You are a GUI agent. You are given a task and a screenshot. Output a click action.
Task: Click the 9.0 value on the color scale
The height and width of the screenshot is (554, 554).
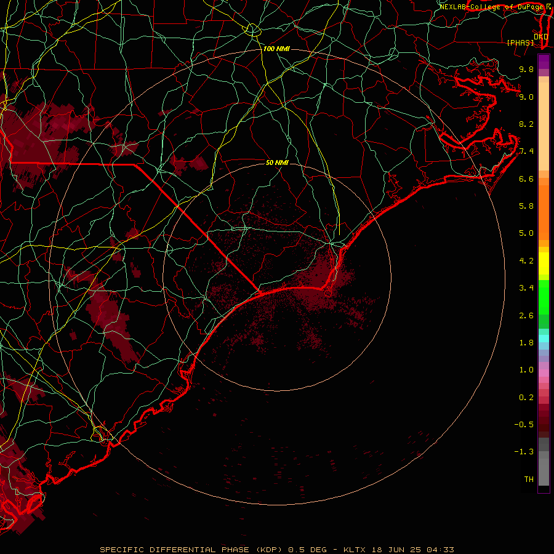coord(526,97)
